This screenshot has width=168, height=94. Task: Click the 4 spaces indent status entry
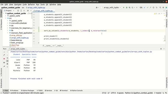click(x=120, y=93)
